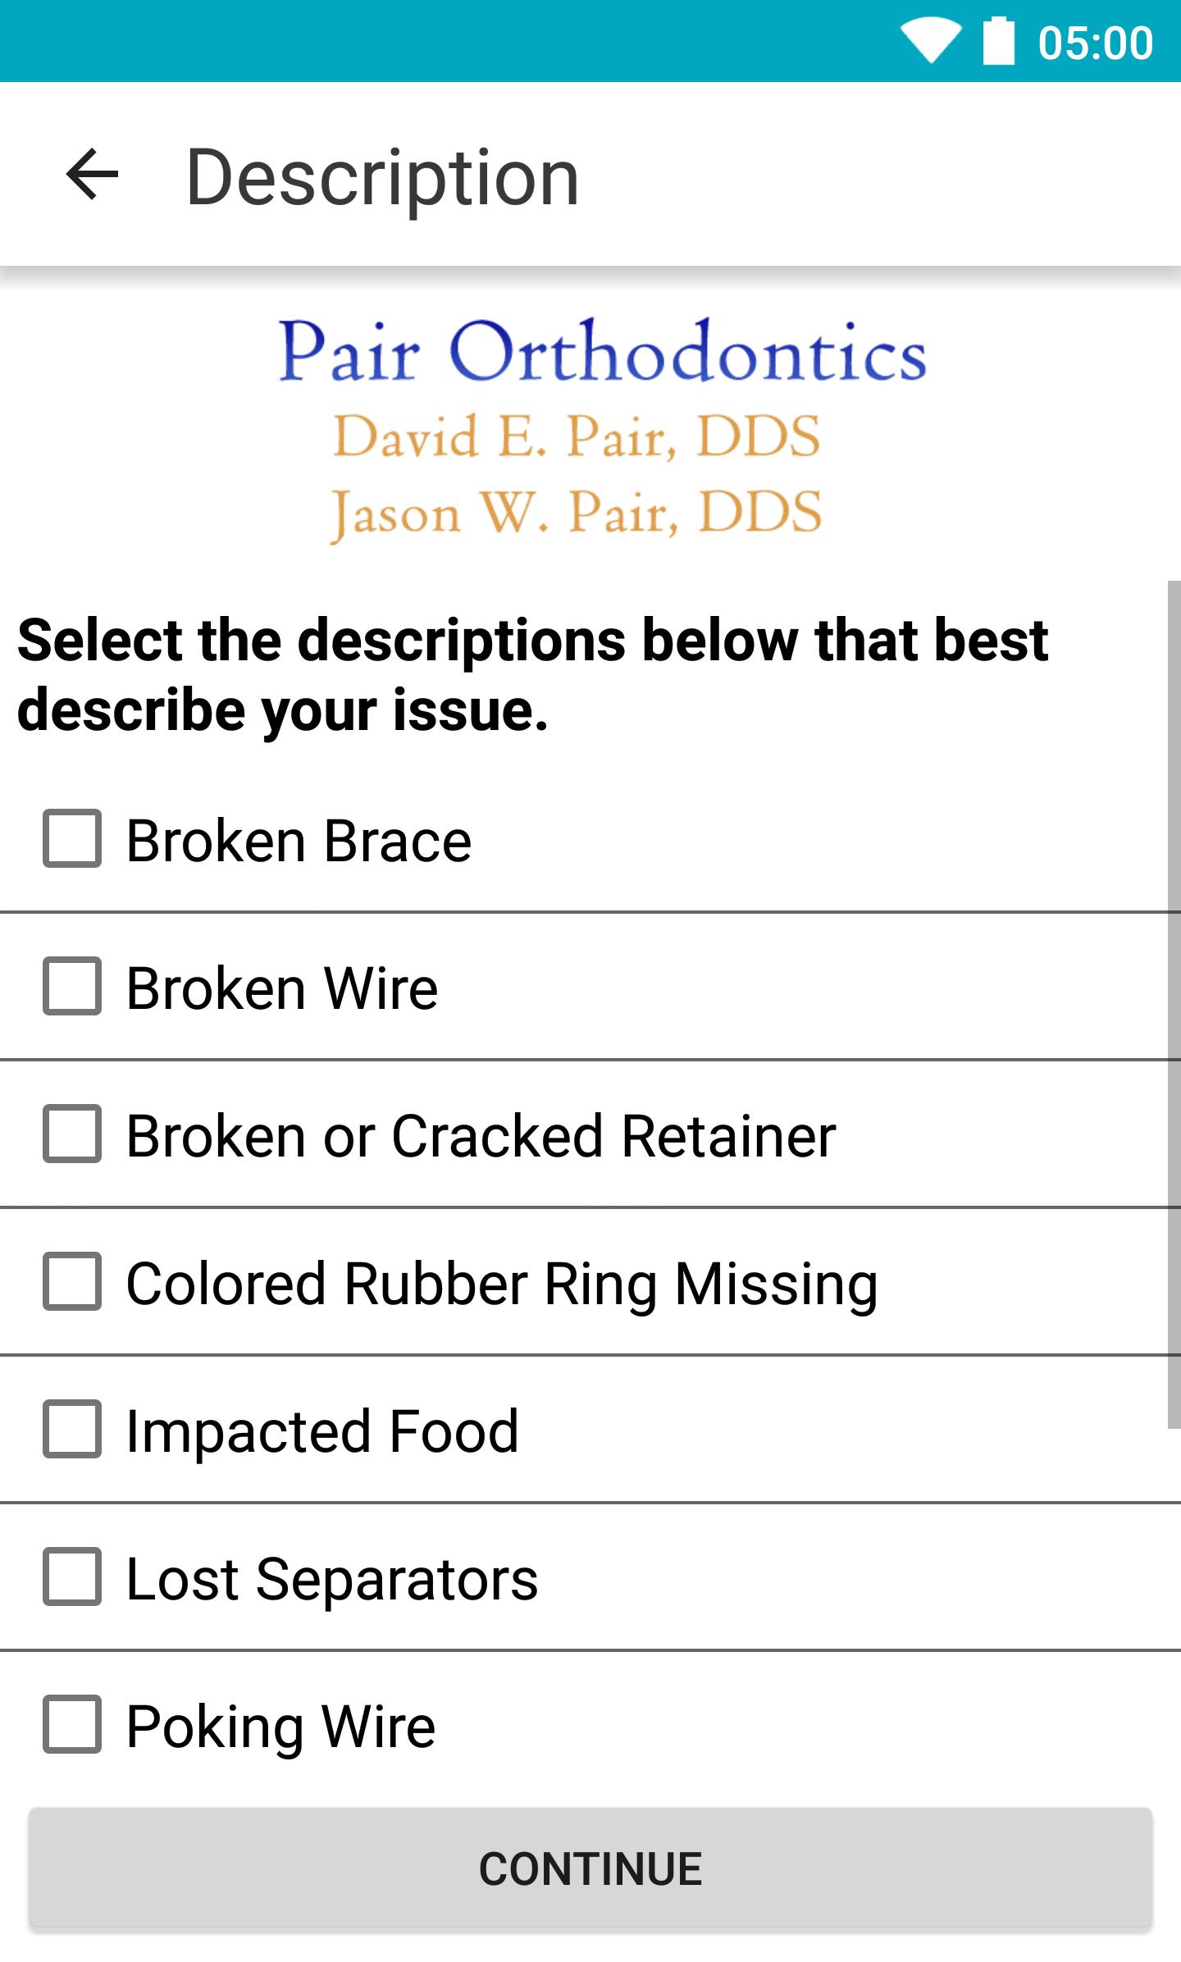
Task: Check the Lost Separators checkbox
Action: [x=74, y=1581]
